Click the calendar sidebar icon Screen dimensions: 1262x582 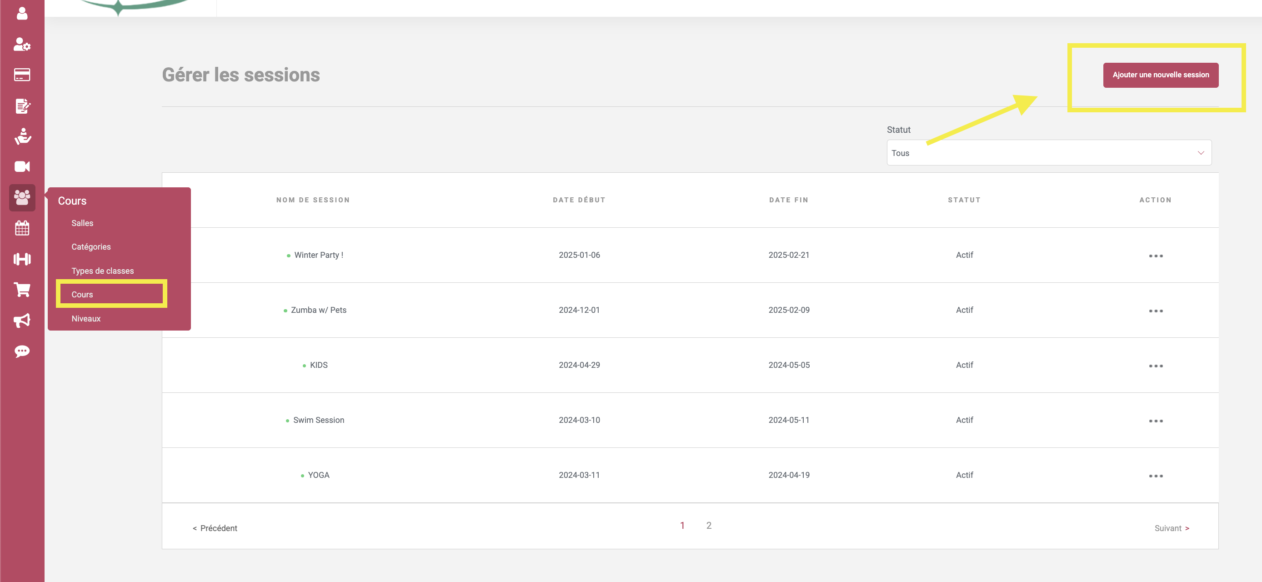tap(22, 228)
